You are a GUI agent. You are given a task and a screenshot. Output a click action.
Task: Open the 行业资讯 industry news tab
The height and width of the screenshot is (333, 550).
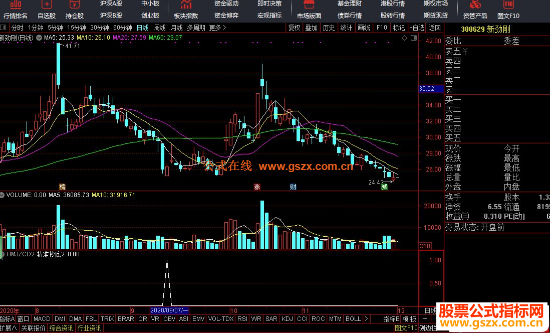(x=90, y=328)
